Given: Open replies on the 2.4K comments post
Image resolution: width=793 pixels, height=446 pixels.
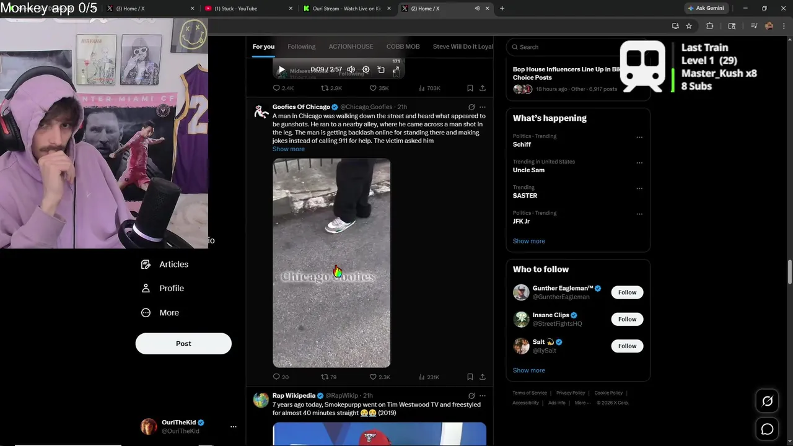Looking at the screenshot, I should point(283,88).
